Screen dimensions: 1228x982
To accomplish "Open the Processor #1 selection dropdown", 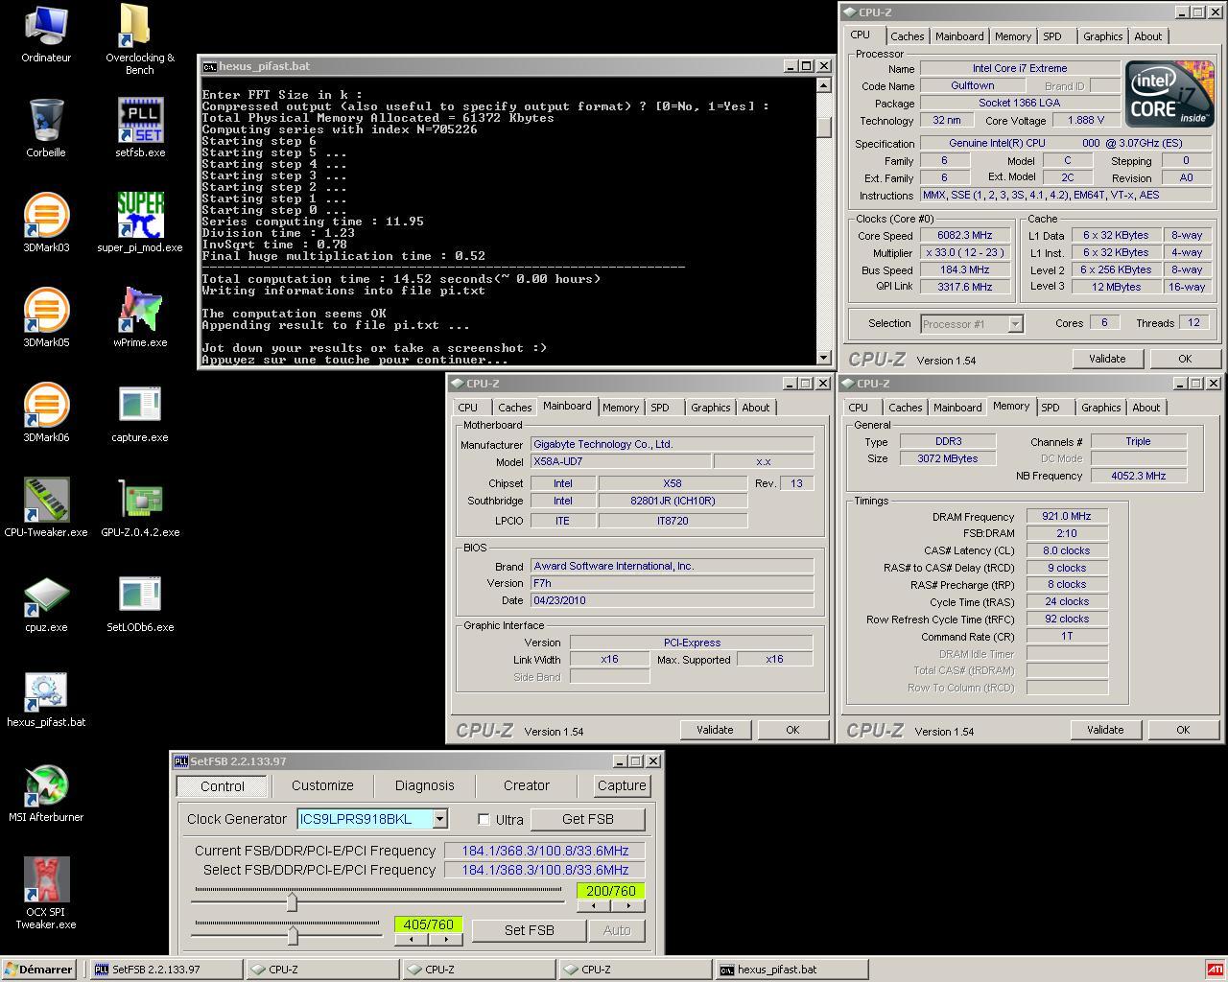I will 1015,324.
